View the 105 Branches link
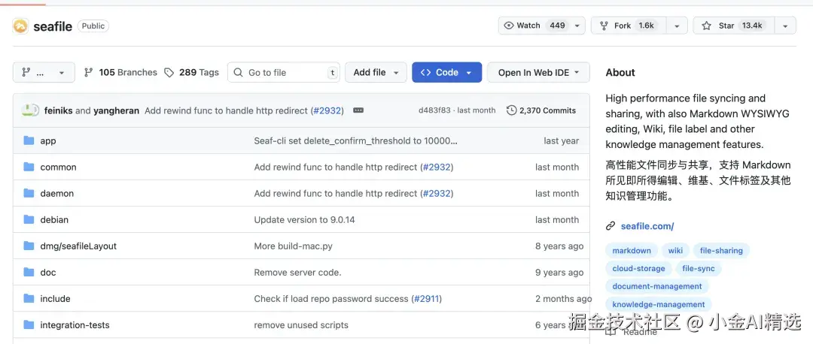 click(120, 72)
